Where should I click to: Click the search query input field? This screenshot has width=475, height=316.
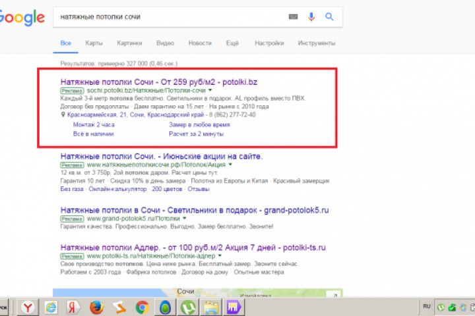[171, 17]
